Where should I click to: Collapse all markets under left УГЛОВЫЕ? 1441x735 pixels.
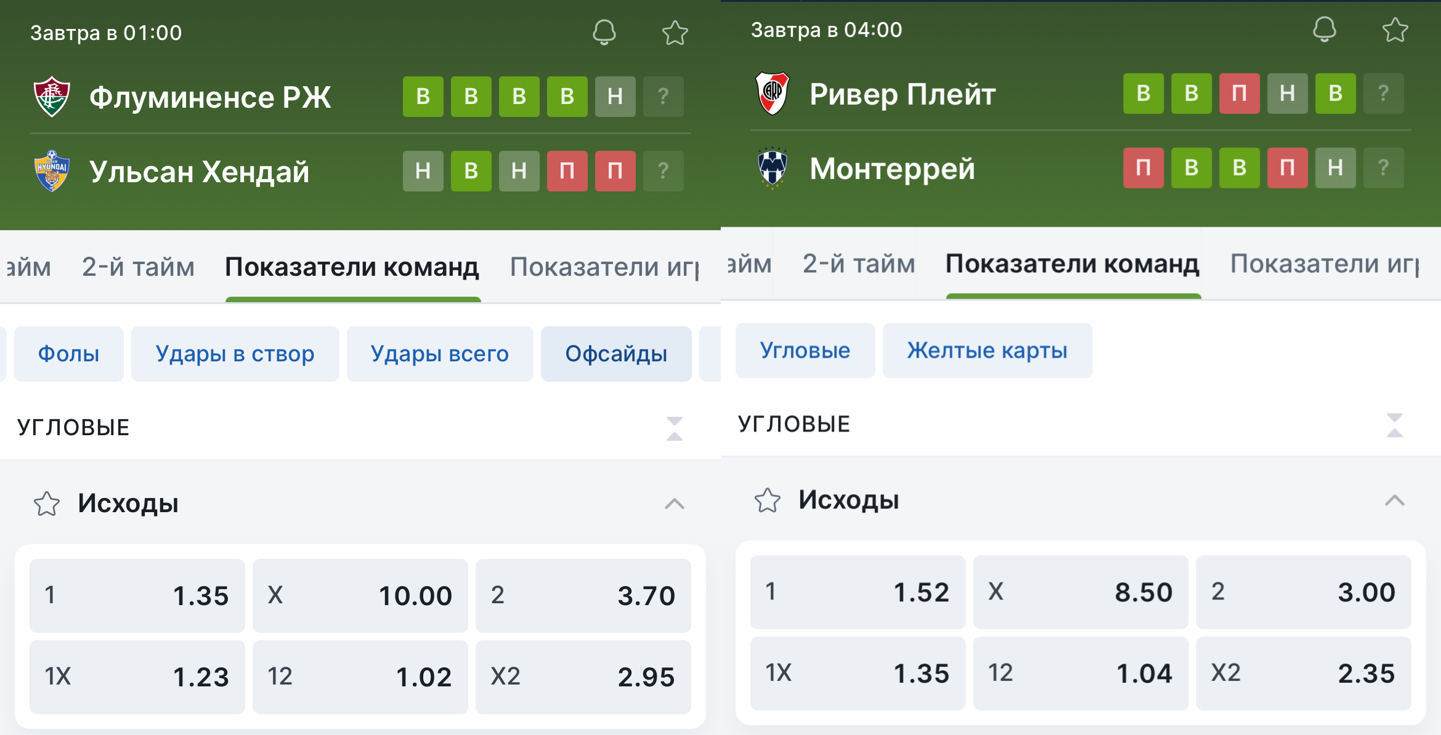(675, 428)
